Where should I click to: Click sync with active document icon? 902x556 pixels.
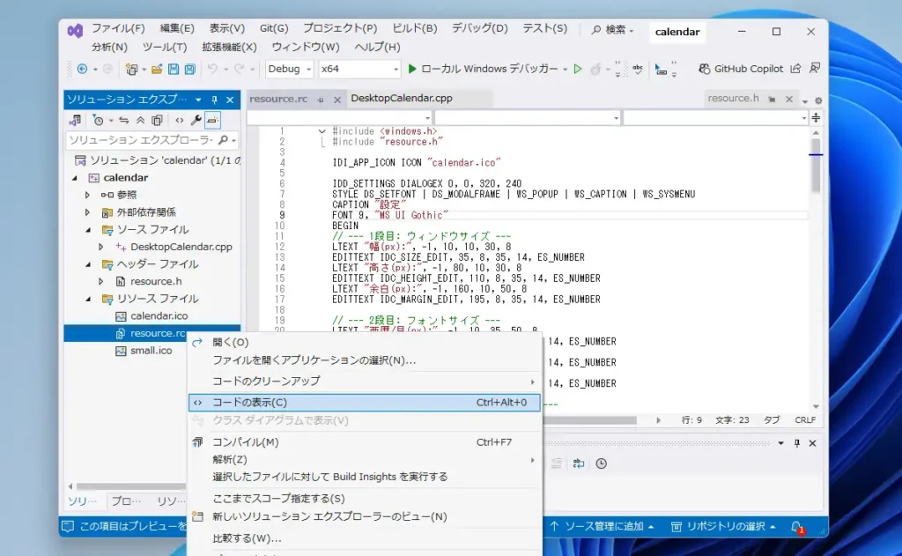coord(123,121)
